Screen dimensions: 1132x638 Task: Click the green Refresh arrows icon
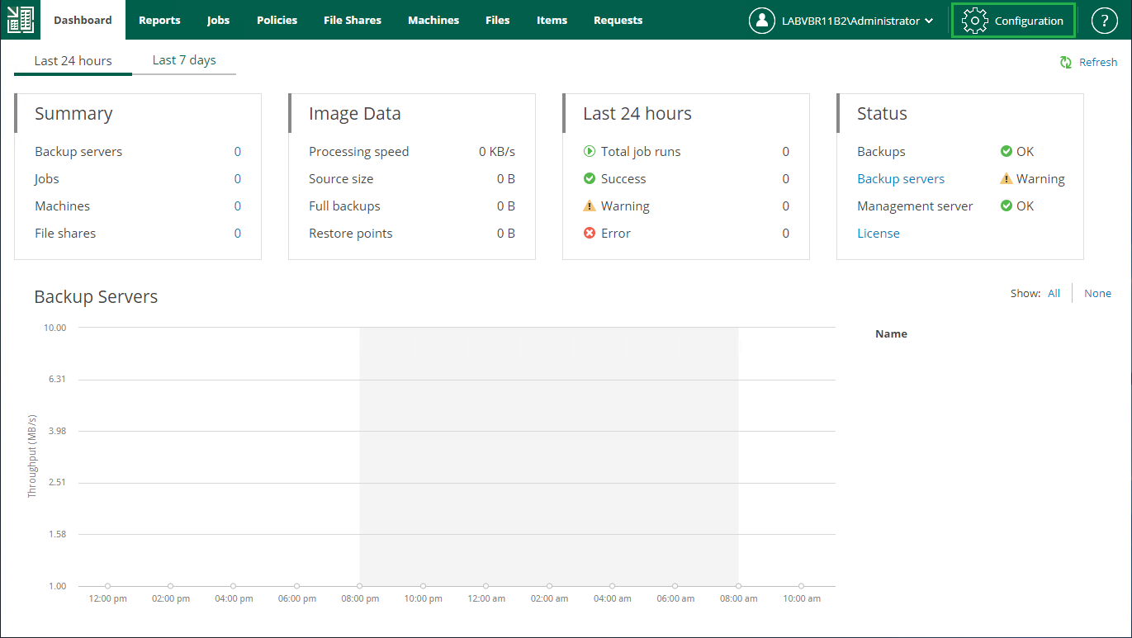pyautogui.click(x=1066, y=63)
